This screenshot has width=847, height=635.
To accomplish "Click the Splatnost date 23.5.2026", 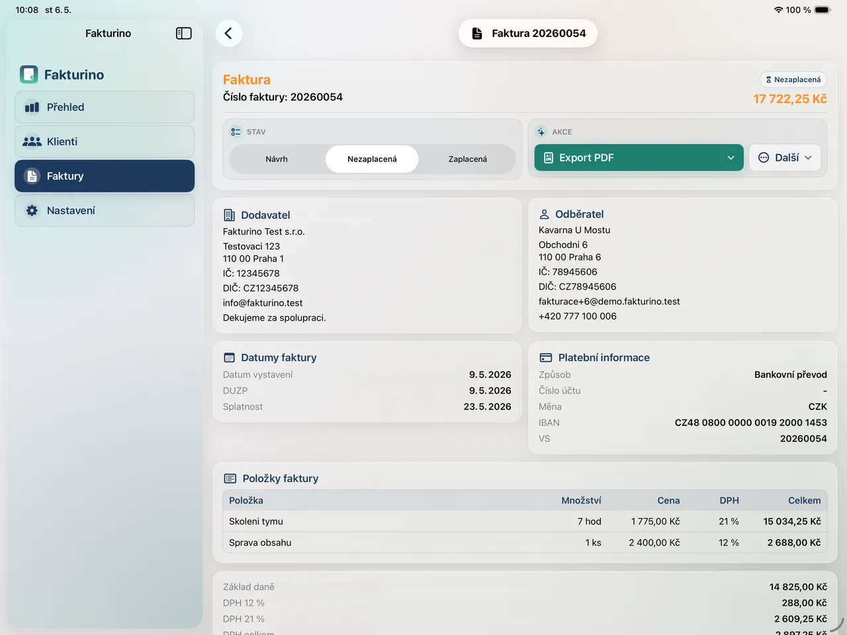I will [488, 407].
